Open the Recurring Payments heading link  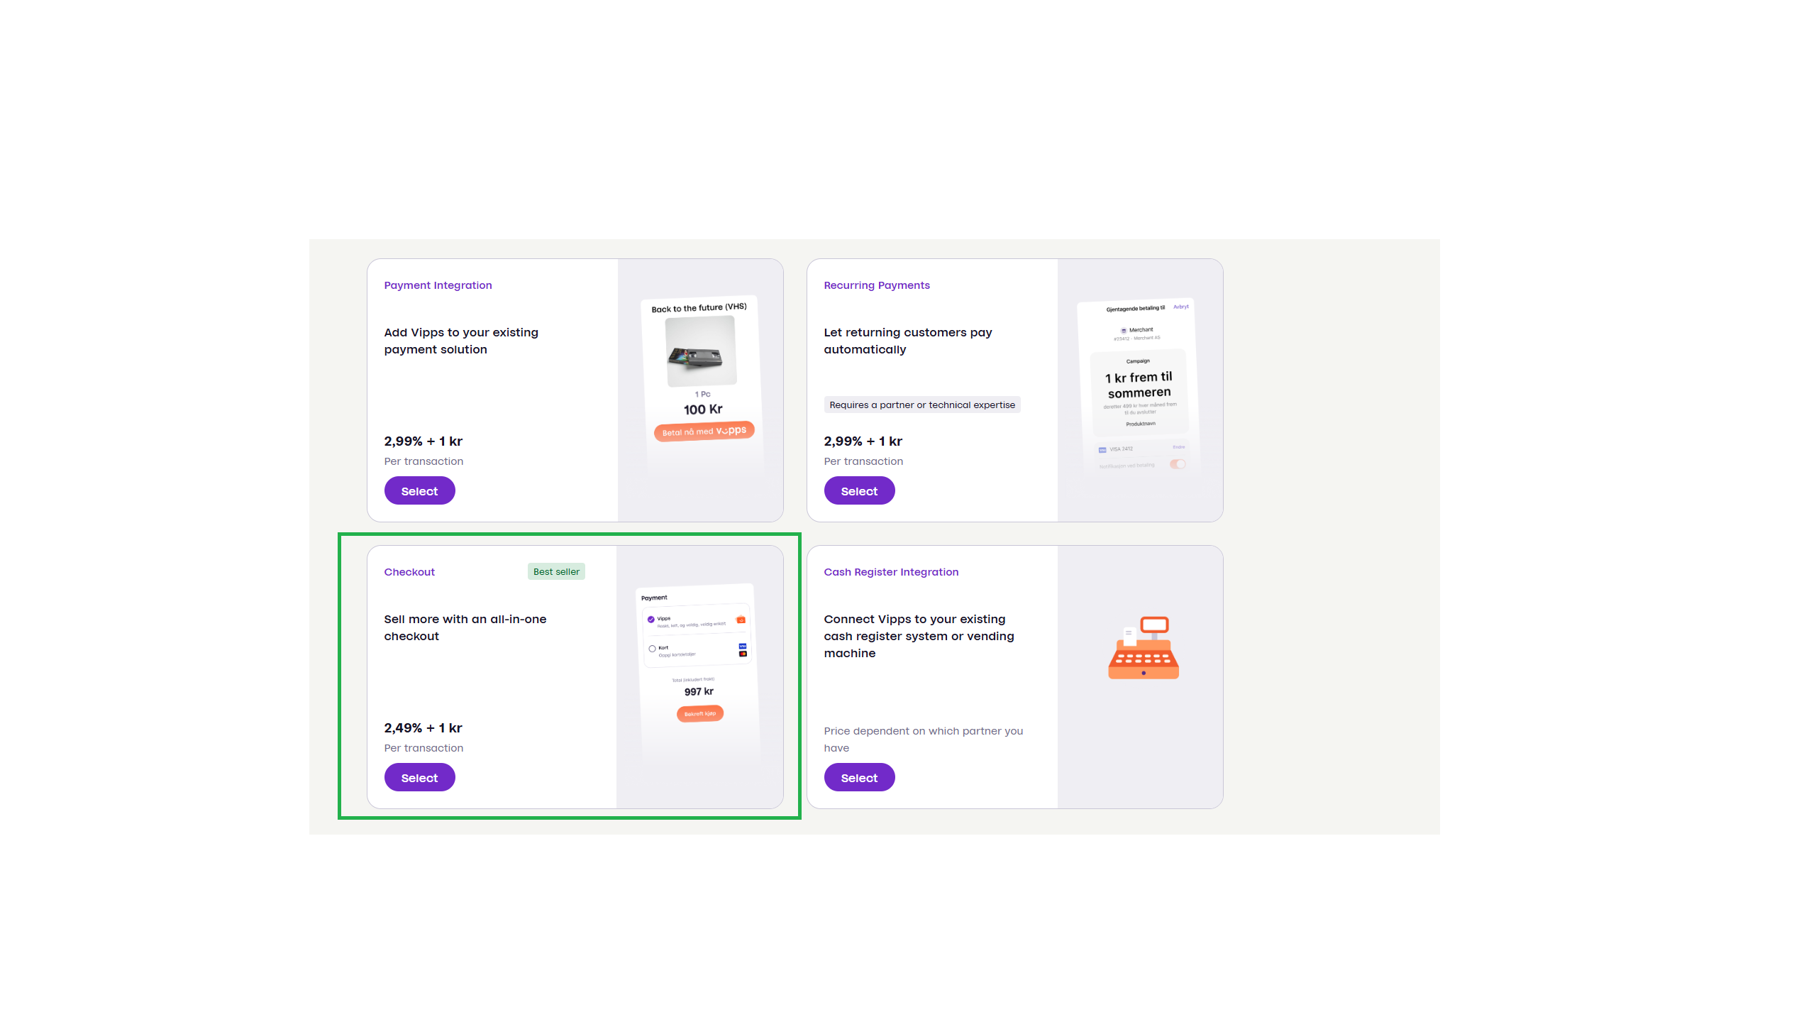876,285
